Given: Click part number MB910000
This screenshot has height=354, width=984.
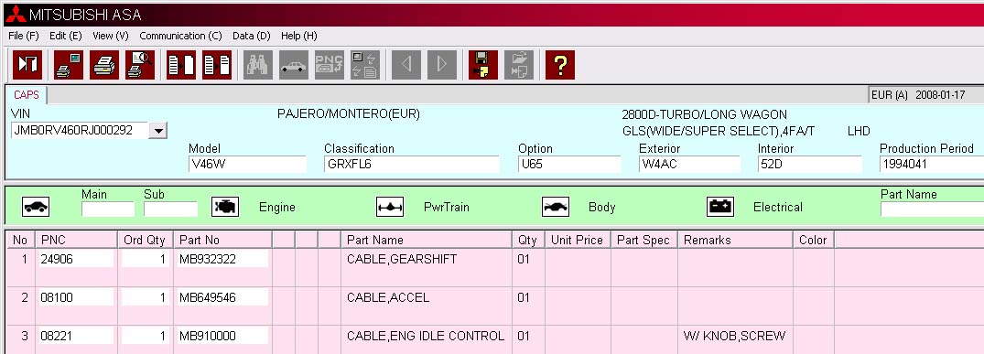Looking at the screenshot, I should pos(222,337).
